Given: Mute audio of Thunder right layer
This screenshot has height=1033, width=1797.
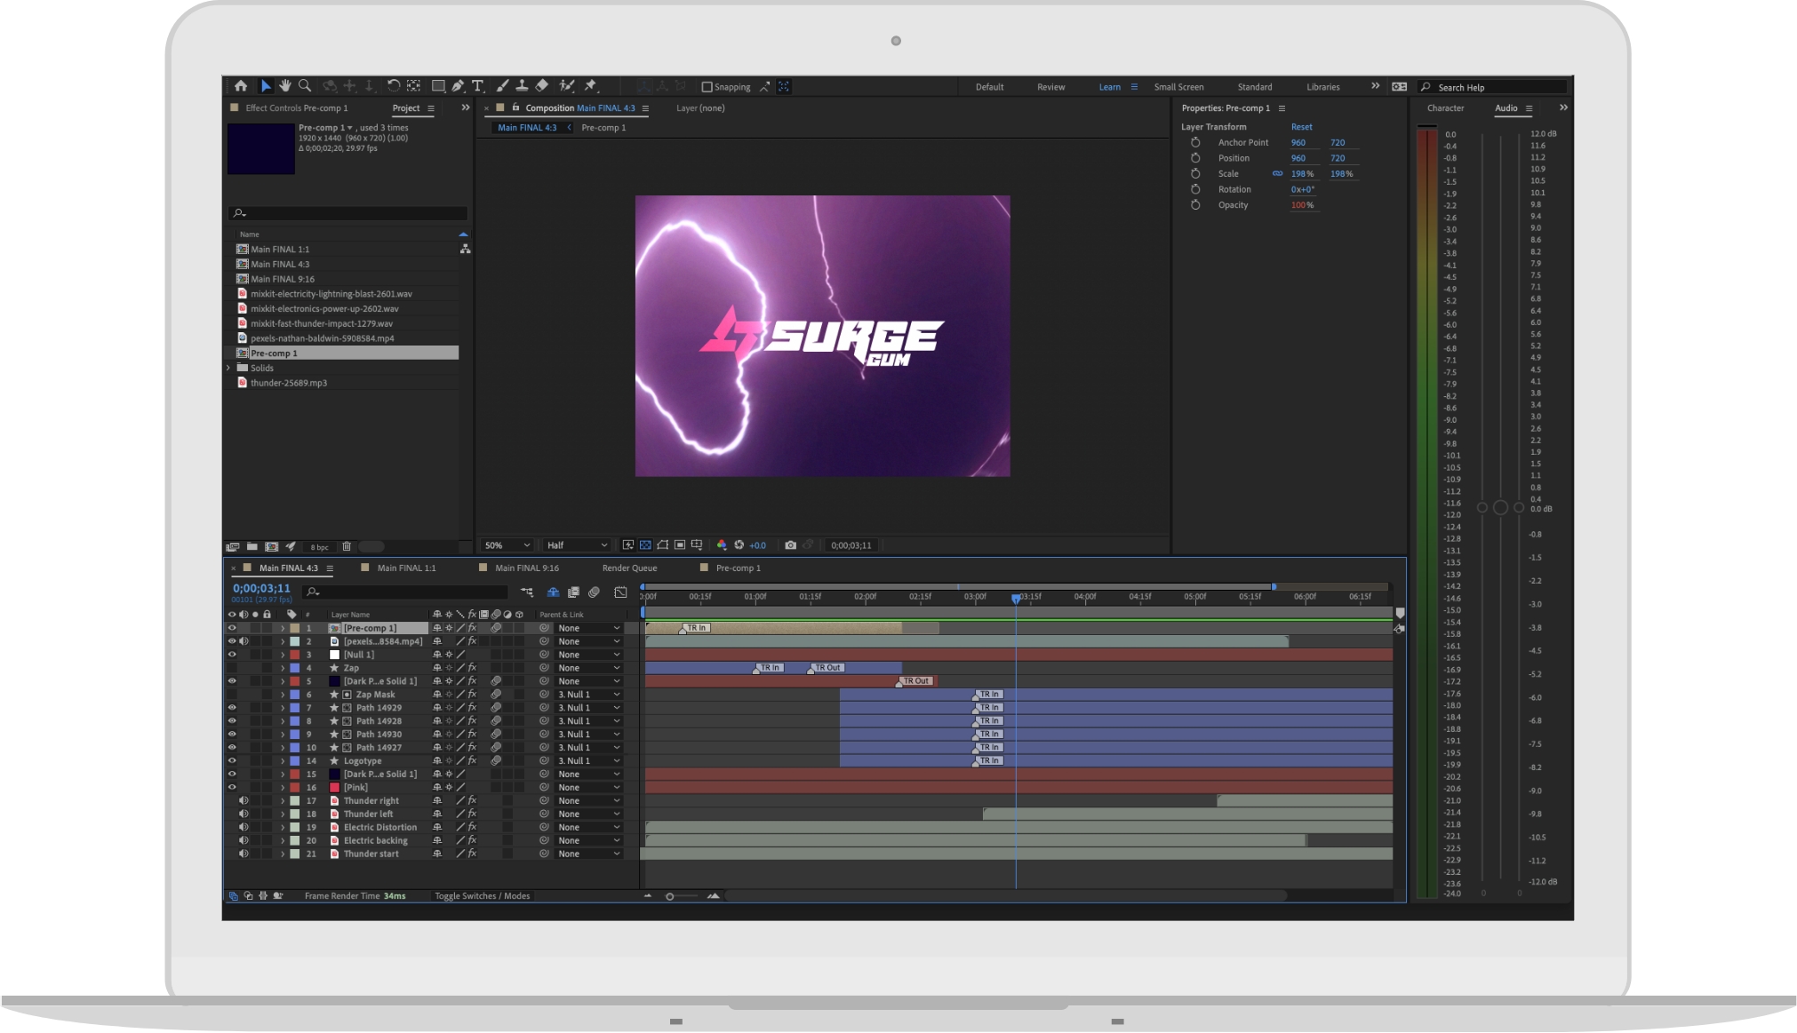Looking at the screenshot, I should (x=243, y=801).
